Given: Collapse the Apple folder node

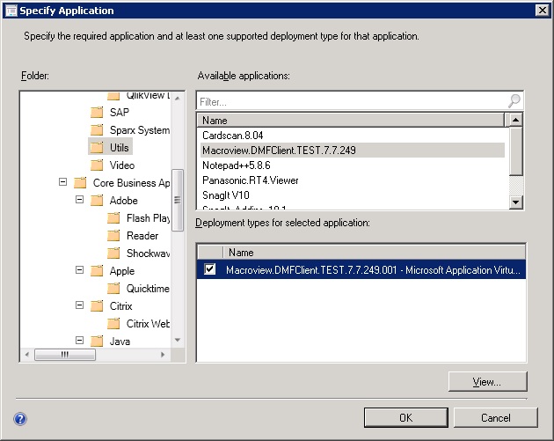Looking at the screenshot, I should (x=79, y=271).
